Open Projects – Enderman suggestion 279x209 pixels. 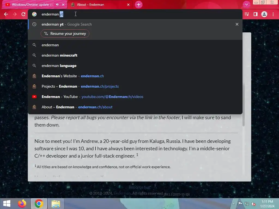(135, 86)
